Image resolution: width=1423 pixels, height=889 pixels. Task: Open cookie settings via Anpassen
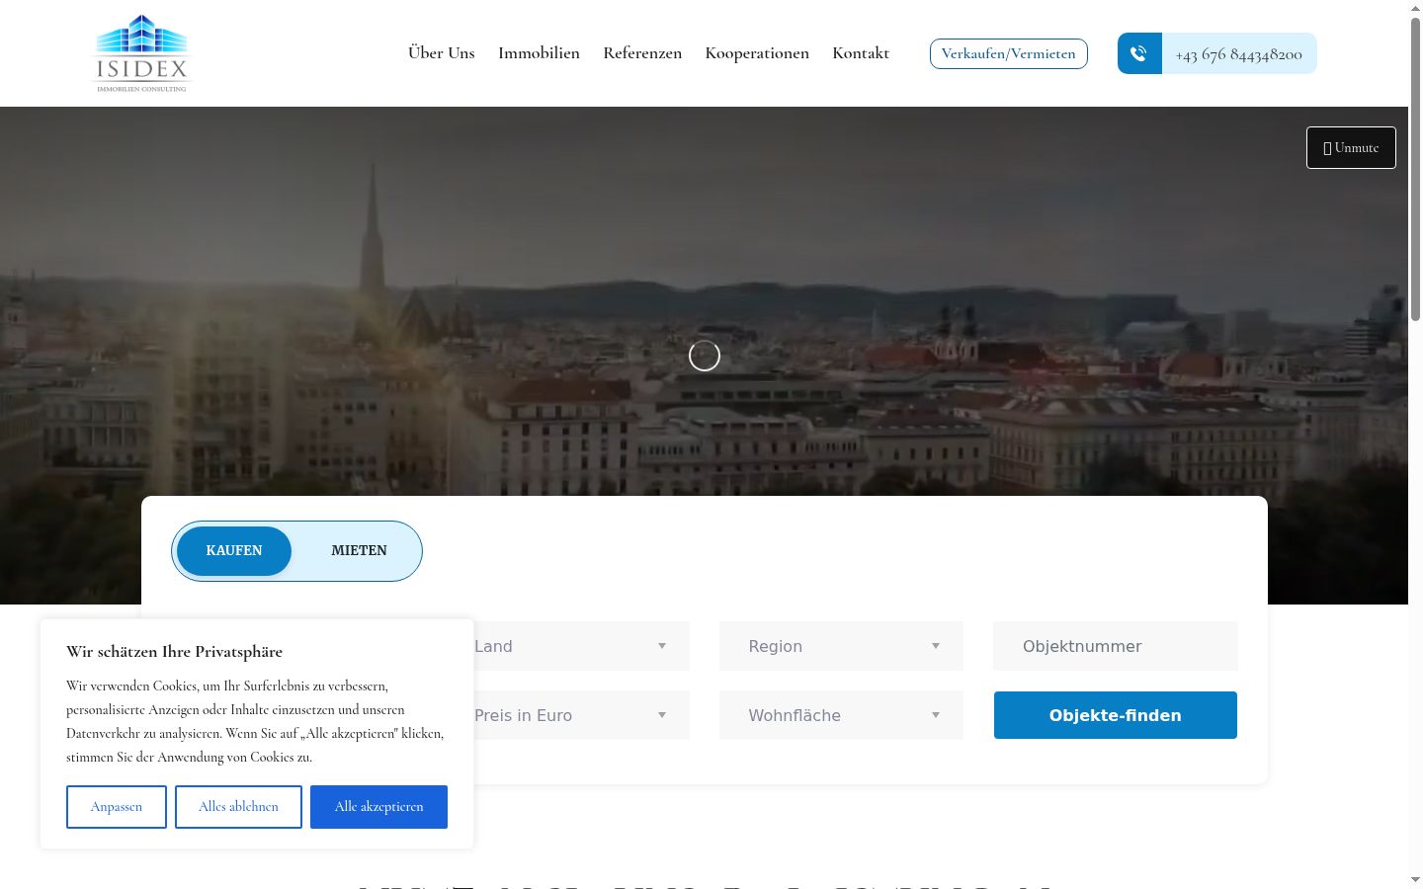tap(117, 807)
